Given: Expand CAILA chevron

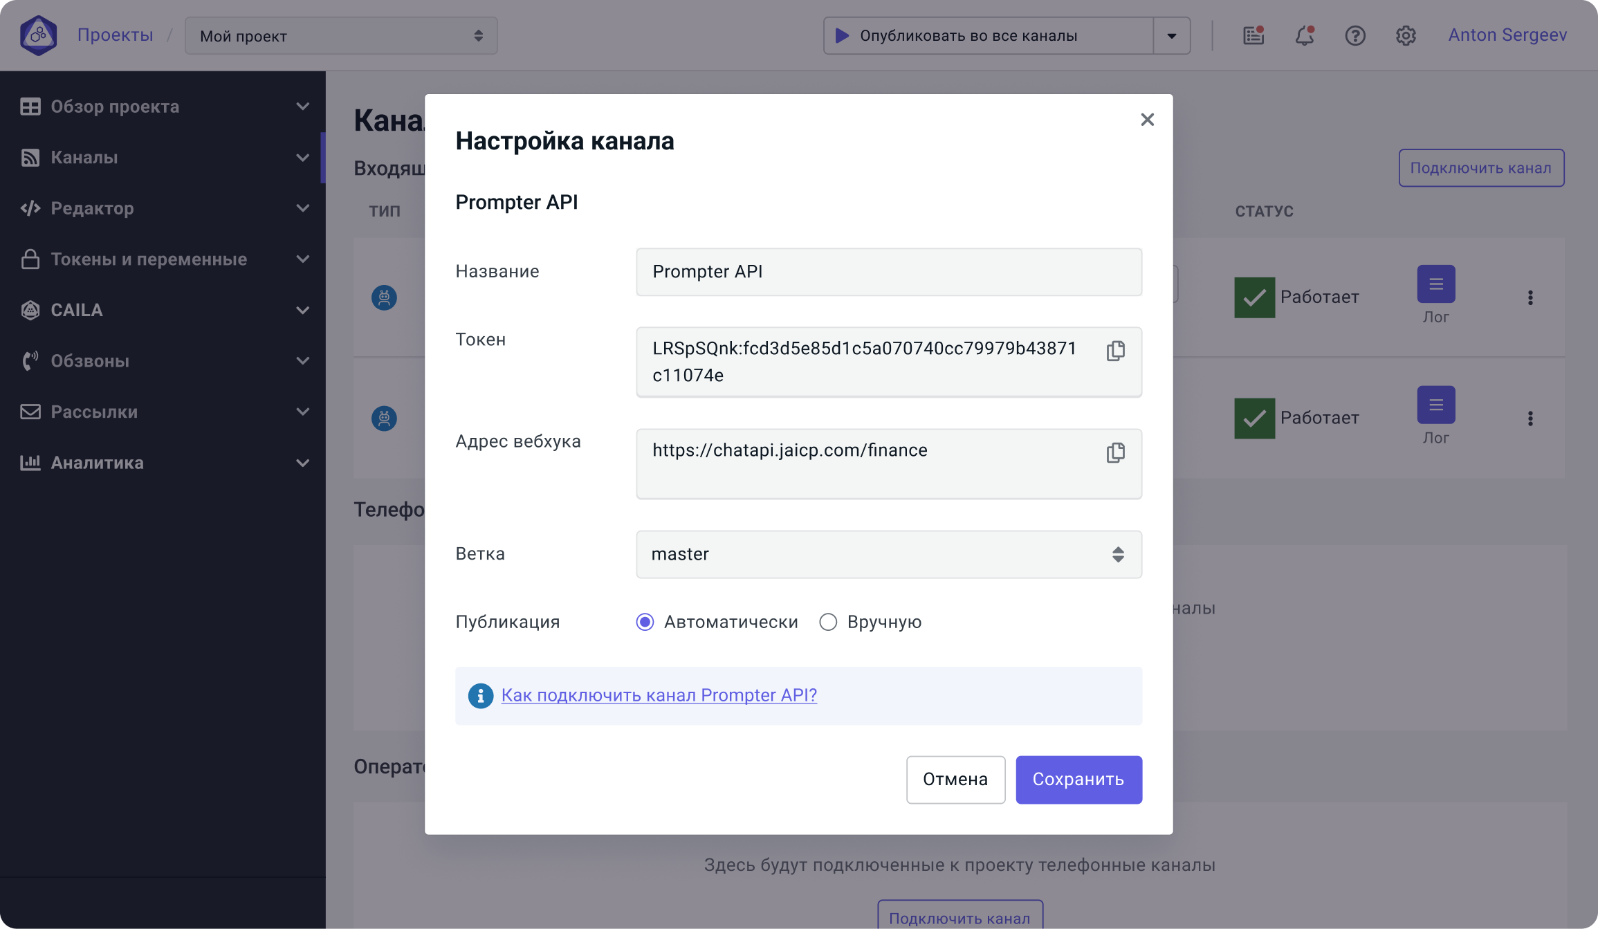Looking at the screenshot, I should click(302, 310).
